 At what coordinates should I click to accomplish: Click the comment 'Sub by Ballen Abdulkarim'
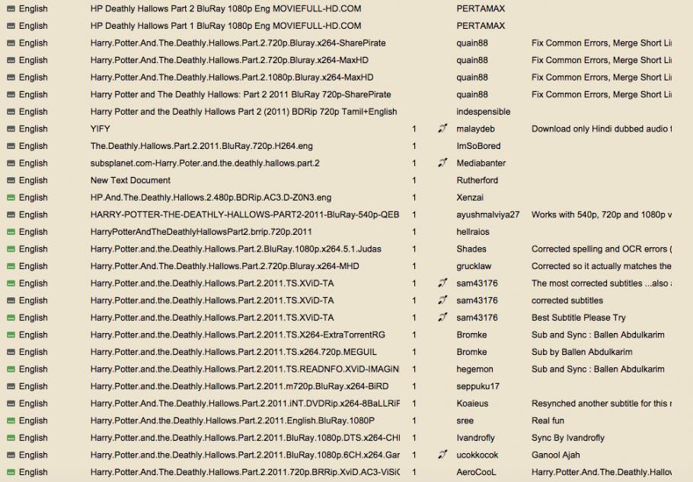pos(582,352)
